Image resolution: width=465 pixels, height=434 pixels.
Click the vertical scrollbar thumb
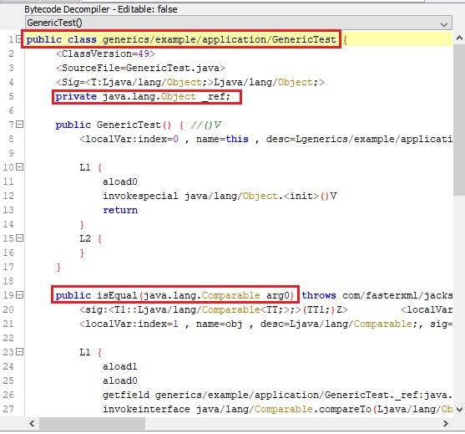[459, 120]
